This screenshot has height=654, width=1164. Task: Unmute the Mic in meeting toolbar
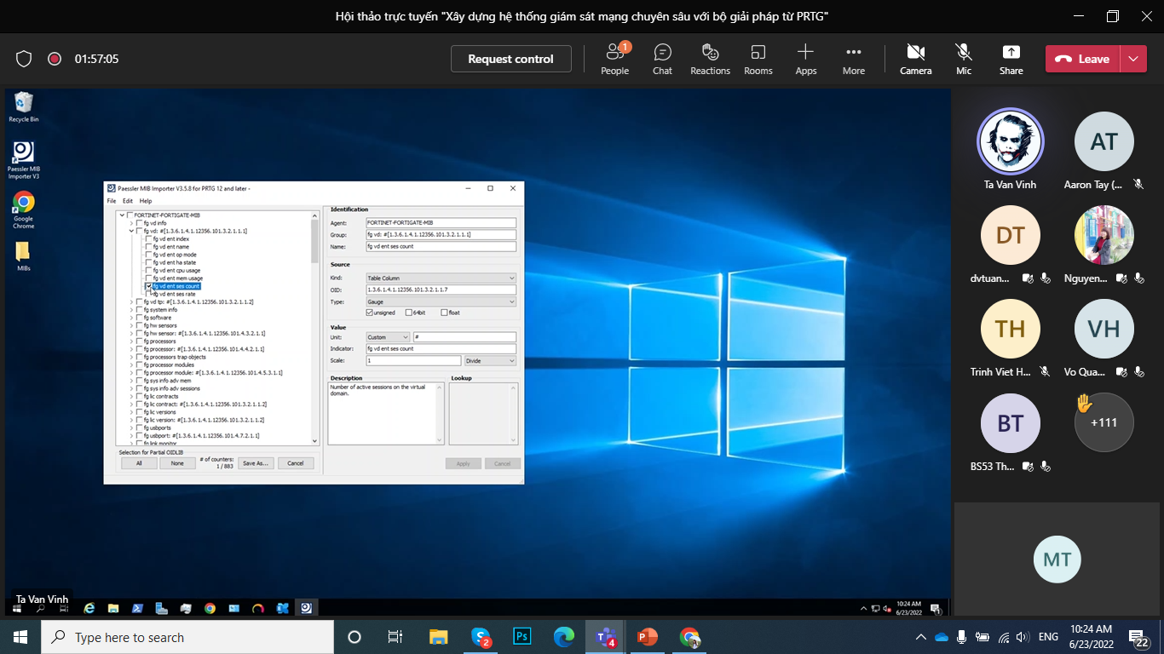click(x=964, y=59)
